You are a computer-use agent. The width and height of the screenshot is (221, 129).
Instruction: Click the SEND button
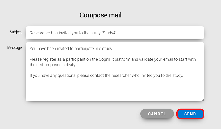click(190, 114)
